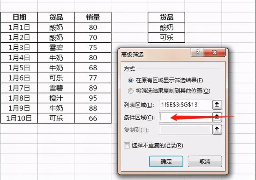256x180 pixels.
Task: Click date cell 1月3日
Action: pyautogui.click(x=19, y=47)
